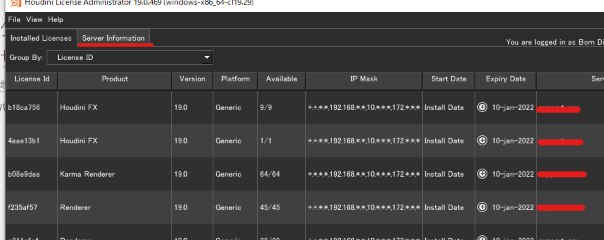This screenshot has height=240, width=604.
Task: Click the 9/9 available cell
Action: click(x=281, y=107)
